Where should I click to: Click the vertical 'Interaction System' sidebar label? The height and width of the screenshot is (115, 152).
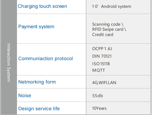click(9, 63)
